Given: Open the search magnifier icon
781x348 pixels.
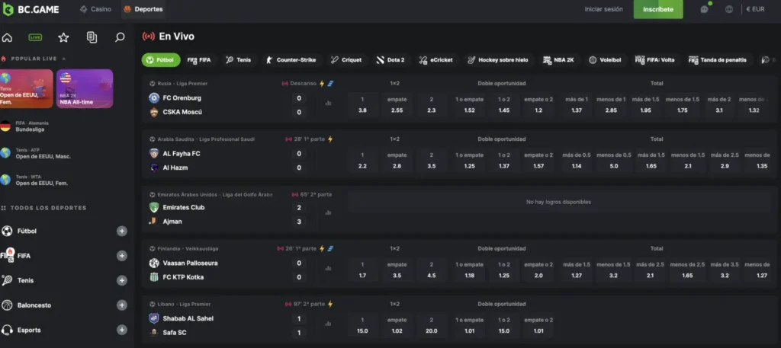Looking at the screenshot, I should click(120, 37).
